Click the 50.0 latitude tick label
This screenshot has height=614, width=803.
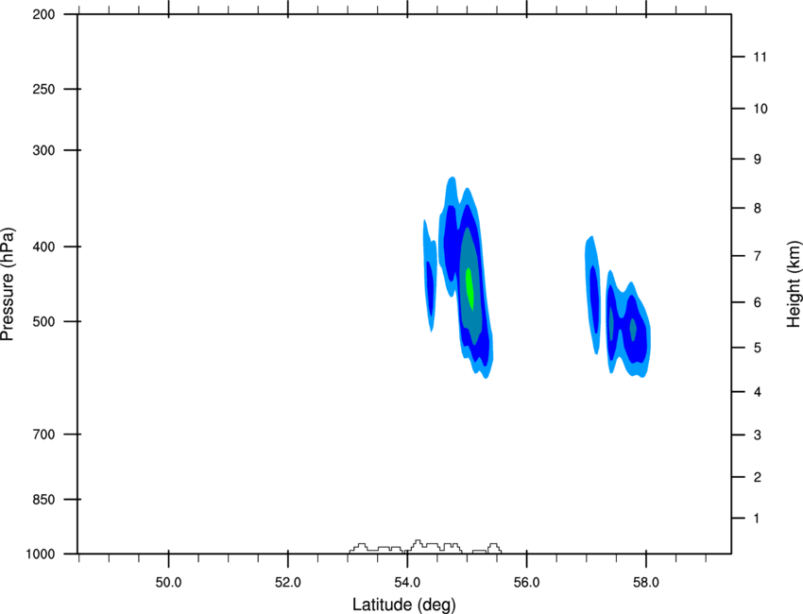pos(168,583)
